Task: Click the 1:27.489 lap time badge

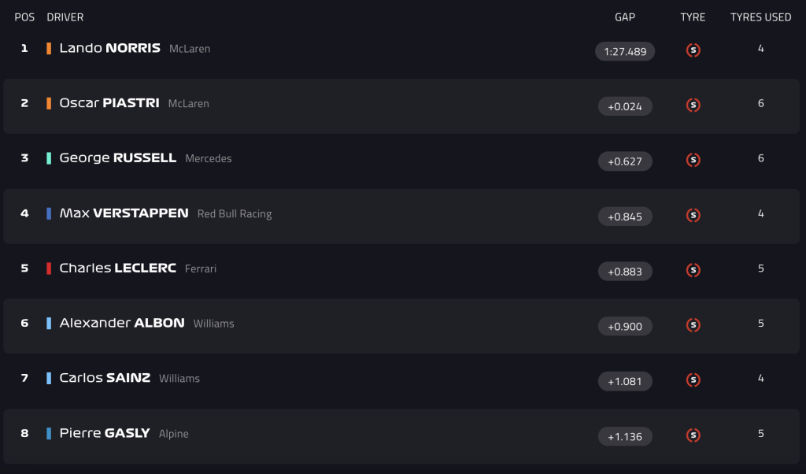Action: coord(625,51)
